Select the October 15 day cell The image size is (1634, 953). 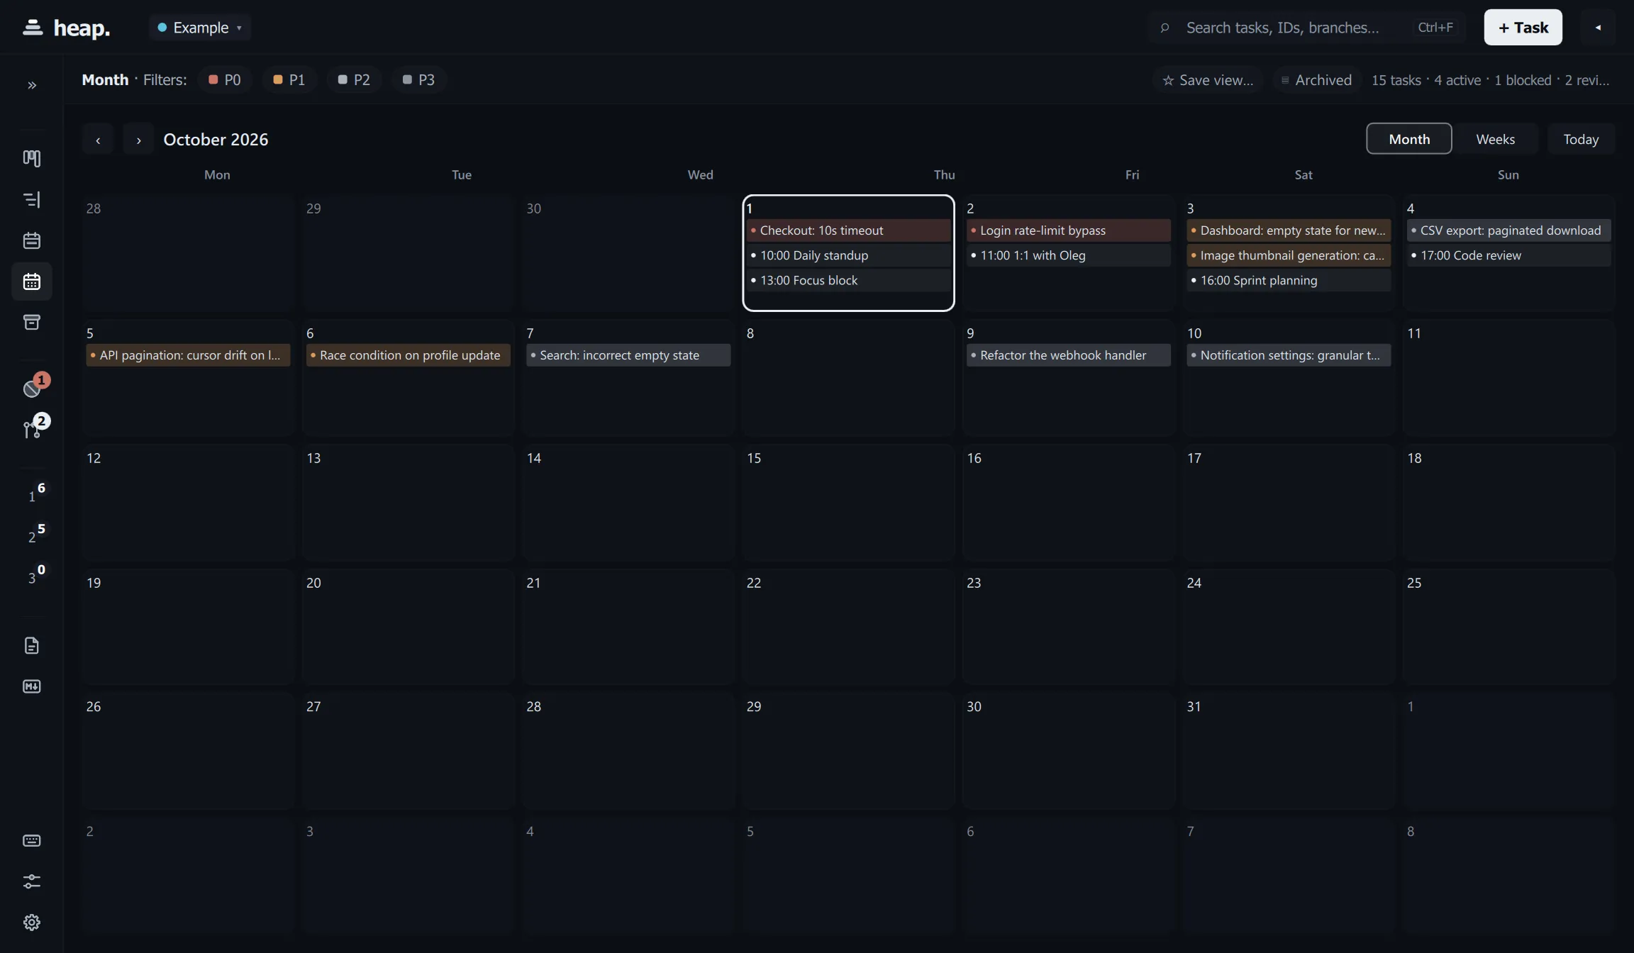pyautogui.click(x=848, y=502)
